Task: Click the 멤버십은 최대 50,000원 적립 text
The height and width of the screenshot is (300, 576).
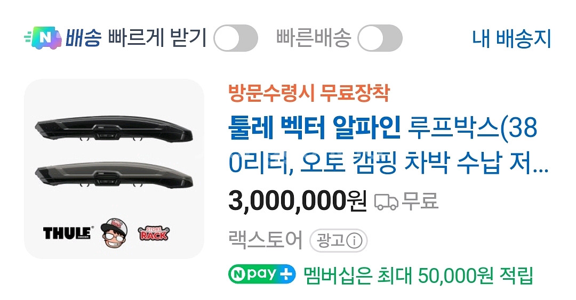Action: [418, 275]
